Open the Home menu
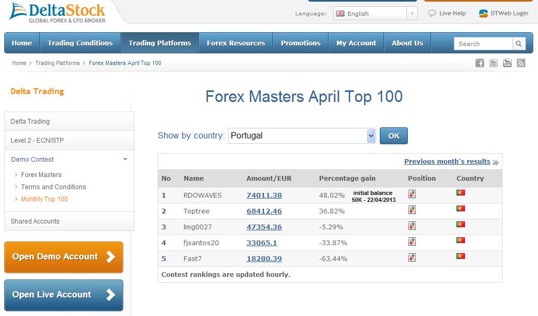 pos(22,43)
